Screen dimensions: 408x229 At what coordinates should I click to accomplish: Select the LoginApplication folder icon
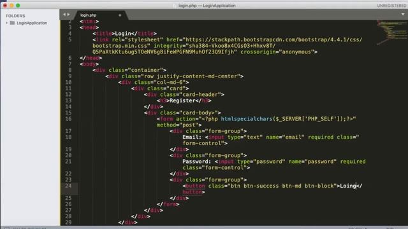pyautogui.click(x=12, y=23)
